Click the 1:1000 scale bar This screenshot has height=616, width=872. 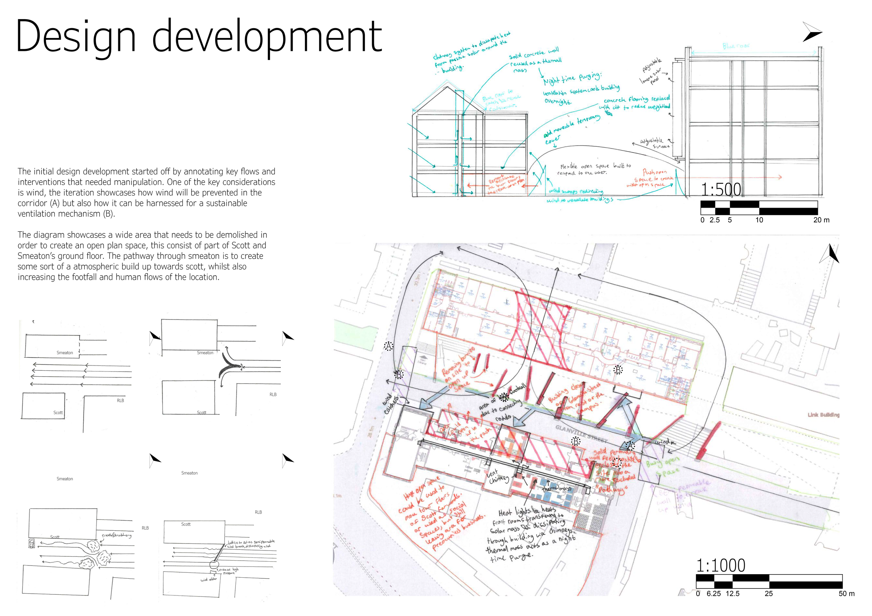coord(769,581)
